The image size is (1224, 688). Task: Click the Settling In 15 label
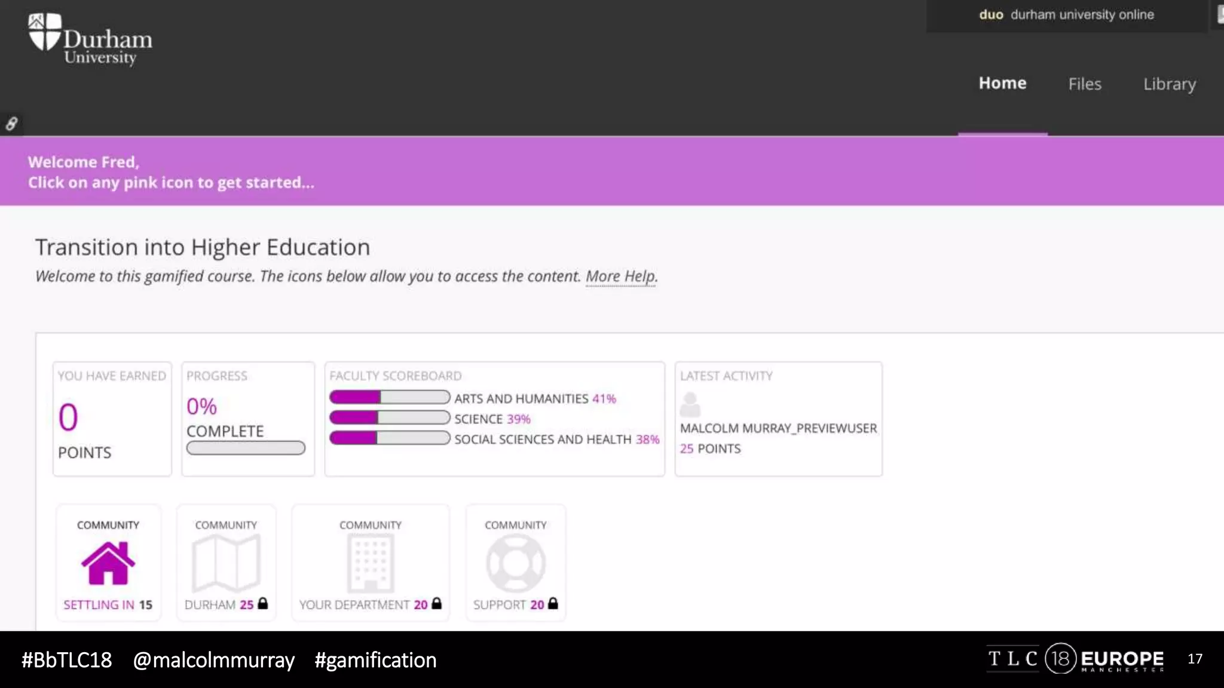(108, 605)
